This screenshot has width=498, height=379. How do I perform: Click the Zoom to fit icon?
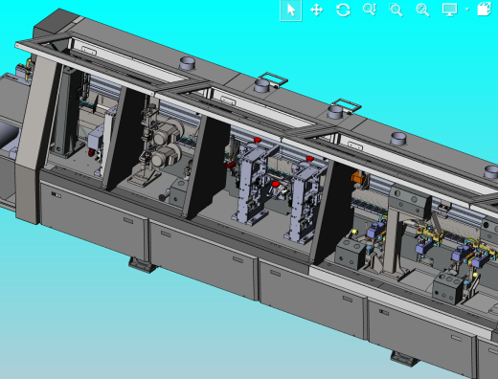click(x=422, y=10)
